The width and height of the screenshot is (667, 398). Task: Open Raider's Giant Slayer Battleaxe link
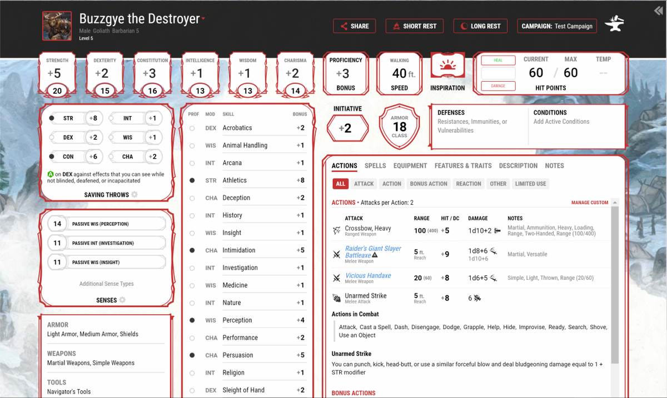pos(373,252)
